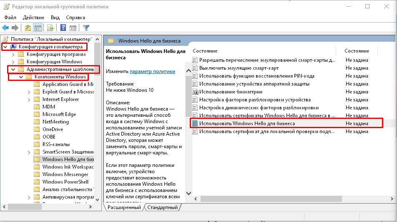
Task: Open the 'Справка' menu
Action: coord(75,18)
